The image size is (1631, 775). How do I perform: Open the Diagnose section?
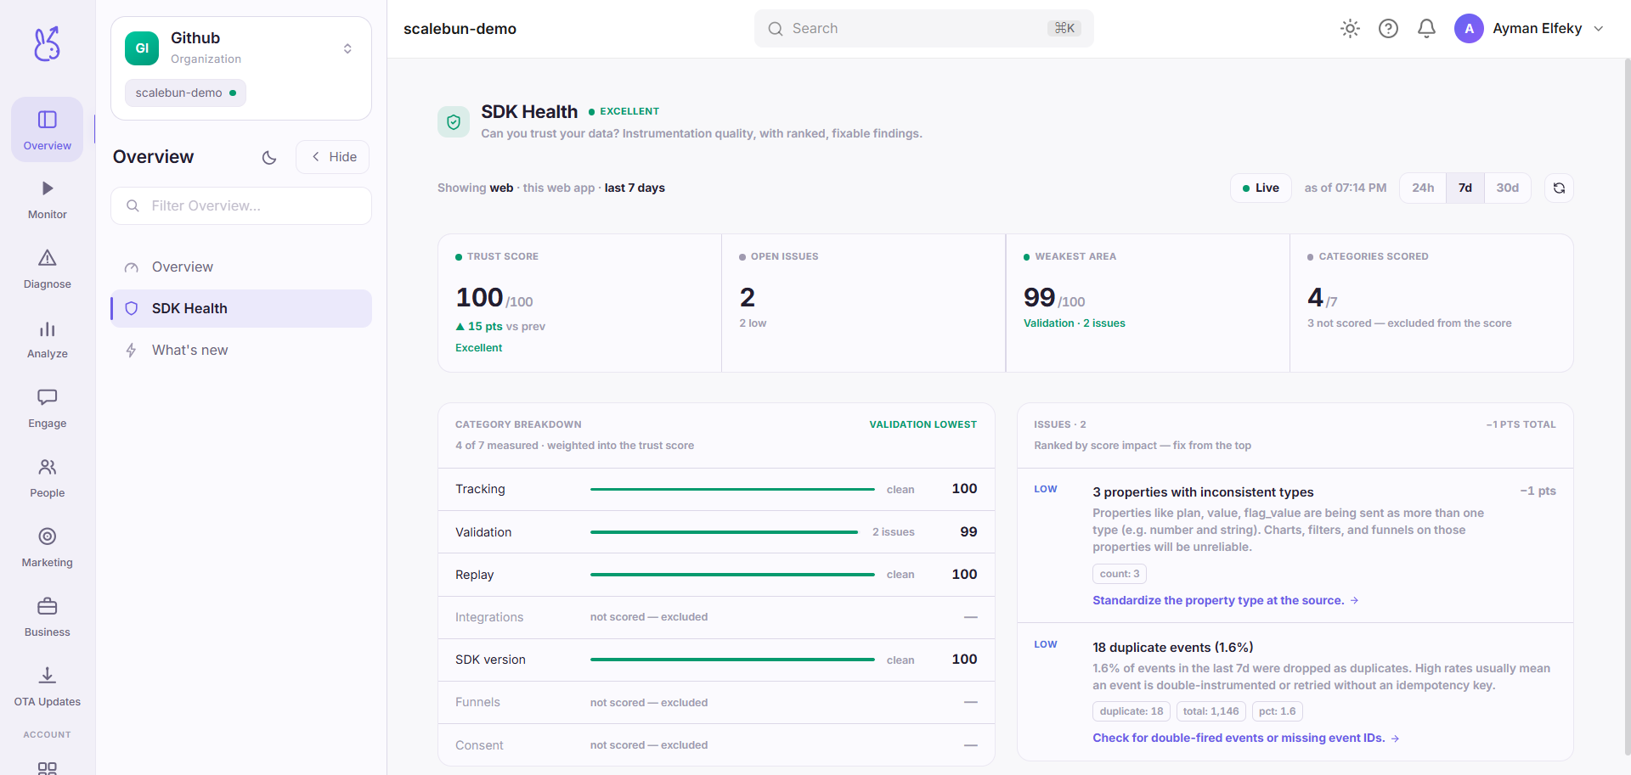point(48,269)
